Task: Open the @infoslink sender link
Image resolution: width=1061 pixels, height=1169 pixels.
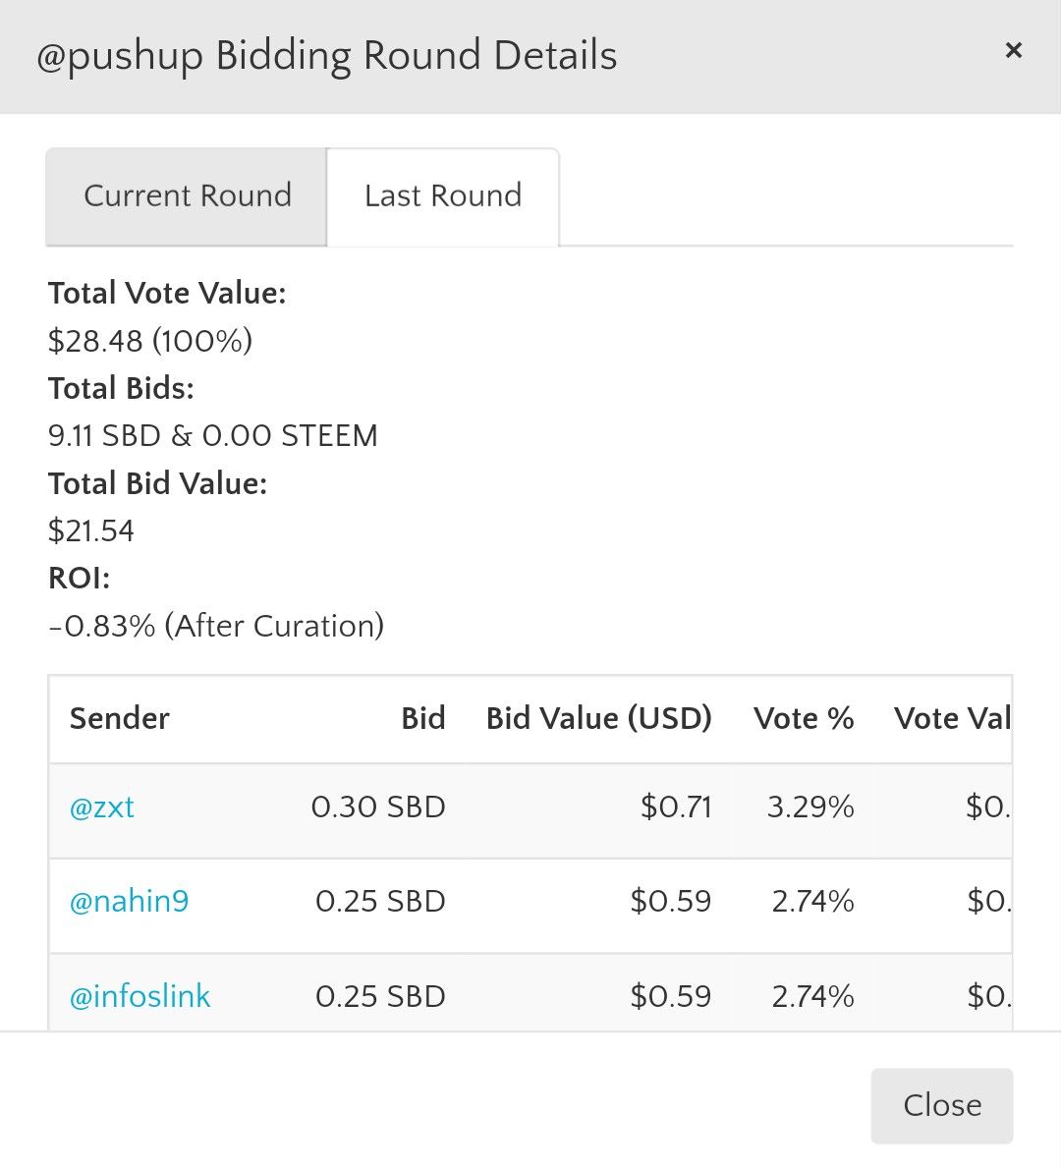Action: click(140, 997)
